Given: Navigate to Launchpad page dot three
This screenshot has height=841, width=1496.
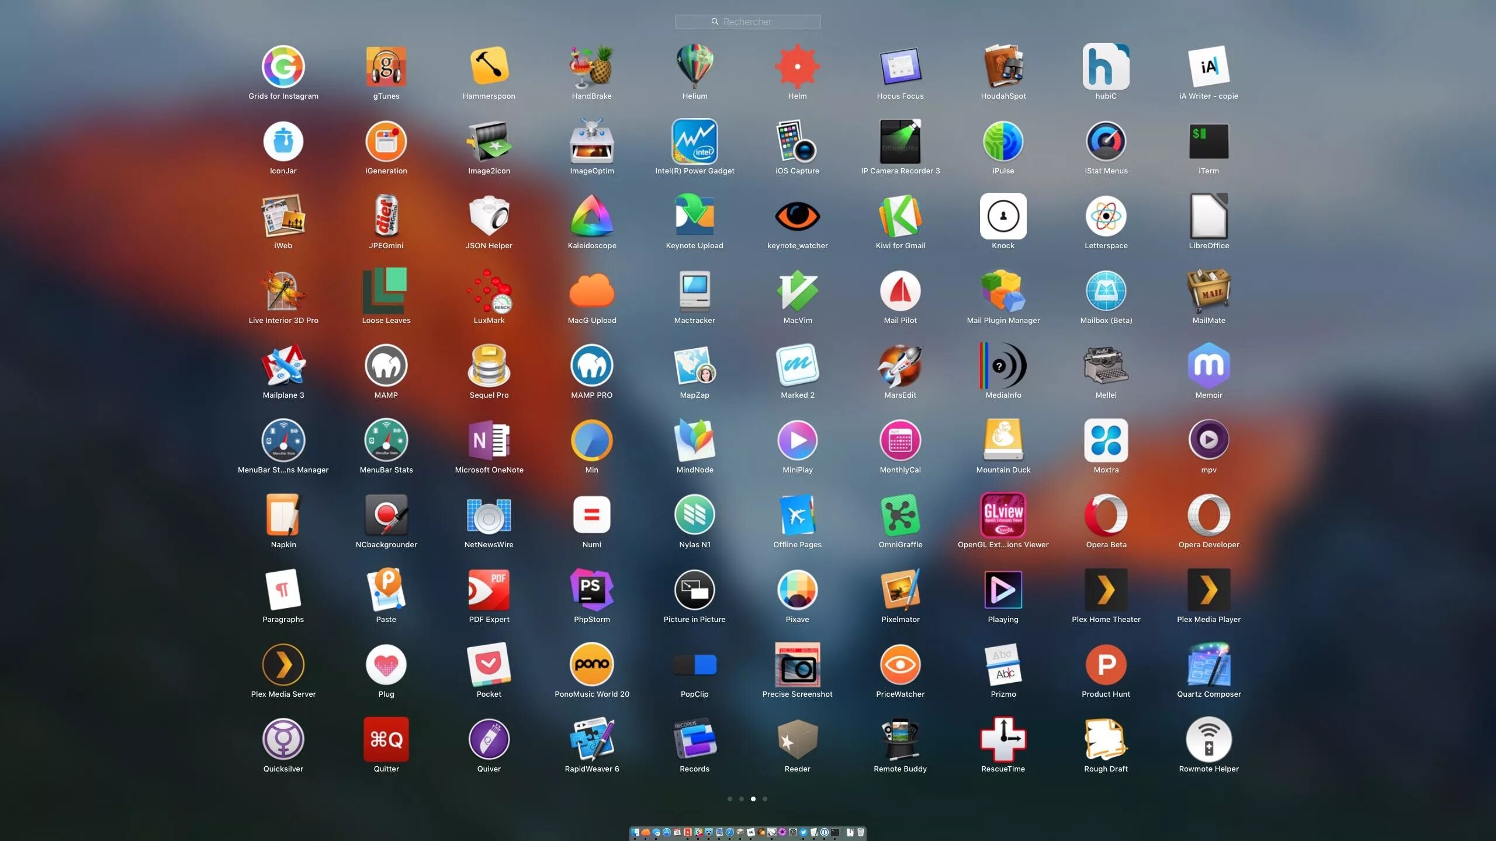Looking at the screenshot, I should [x=753, y=798].
